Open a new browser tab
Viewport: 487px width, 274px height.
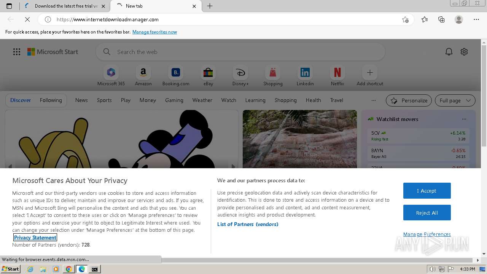[x=210, y=6]
